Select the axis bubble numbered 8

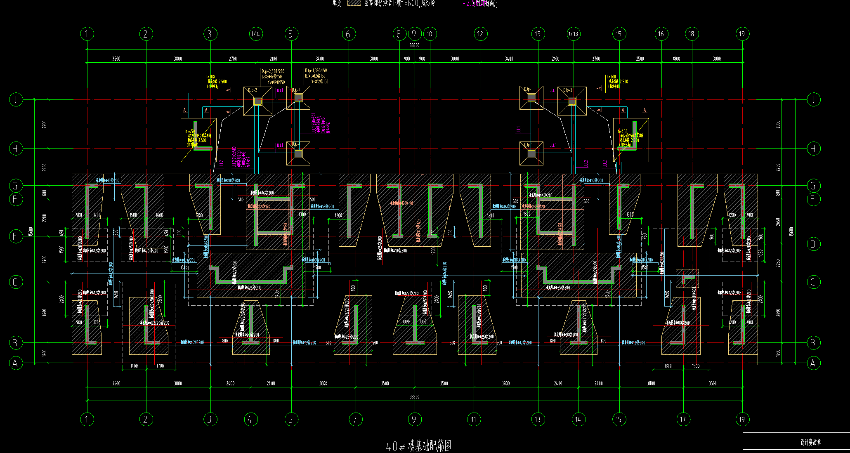(x=399, y=34)
